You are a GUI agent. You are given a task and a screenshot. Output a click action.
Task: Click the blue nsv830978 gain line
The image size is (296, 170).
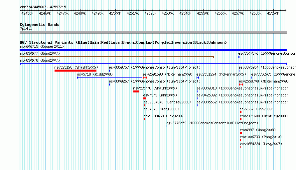click(x=153, y=64)
